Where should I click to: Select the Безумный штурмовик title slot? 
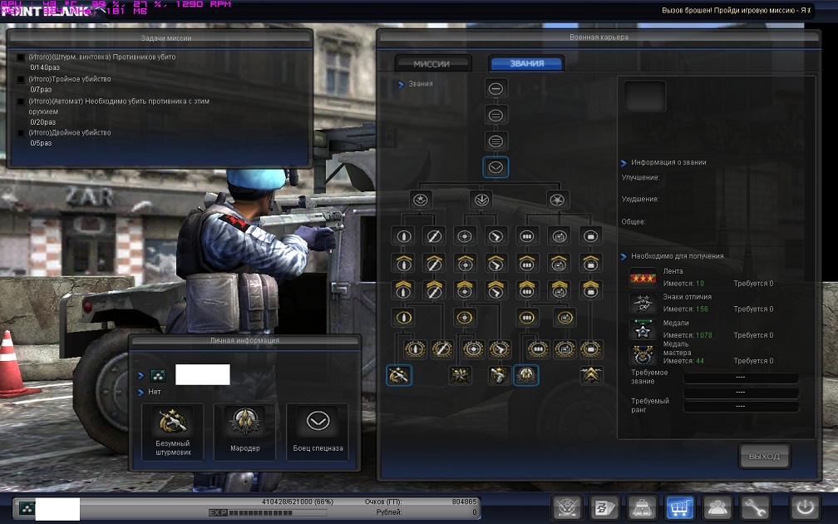pyautogui.click(x=172, y=432)
